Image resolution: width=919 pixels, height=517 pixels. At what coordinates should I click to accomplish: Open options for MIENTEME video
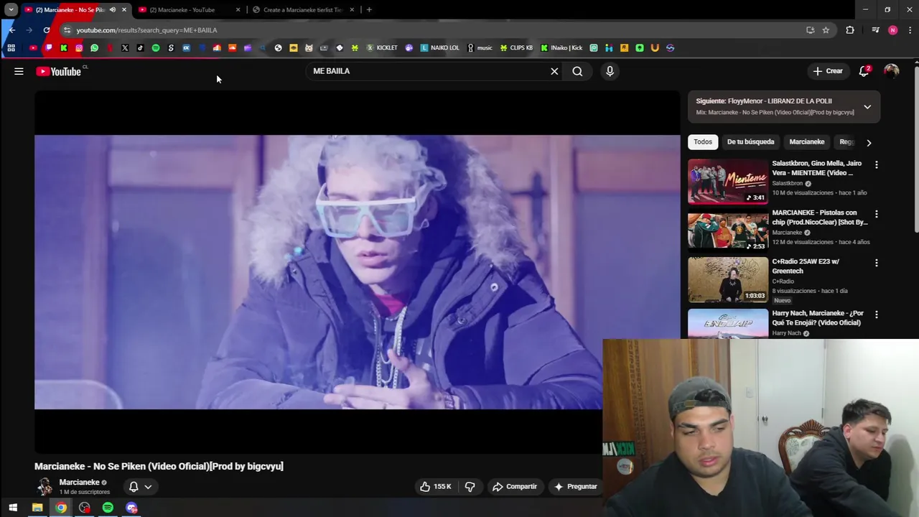coord(876,164)
